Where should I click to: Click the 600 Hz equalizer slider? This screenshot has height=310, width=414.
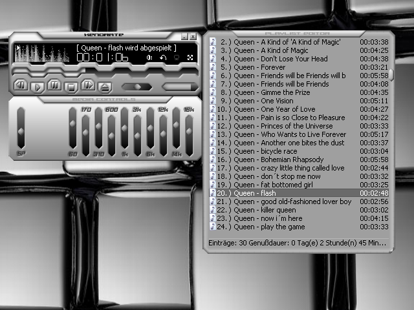(111, 136)
